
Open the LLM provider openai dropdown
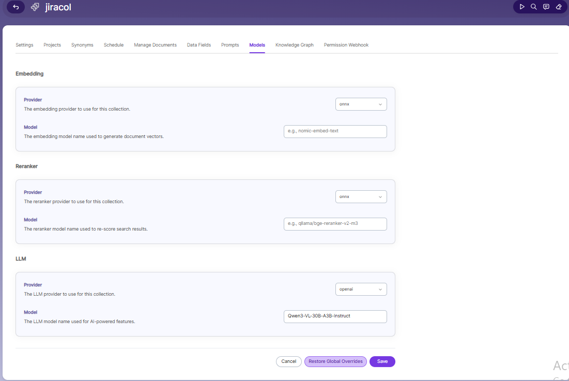click(361, 289)
